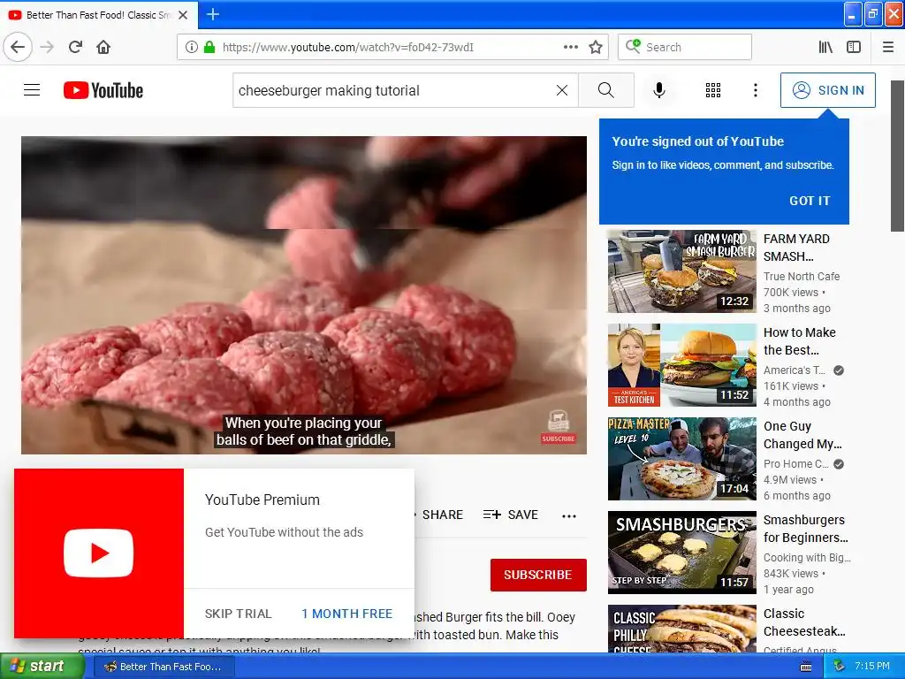Visit True North Cafe channel
The height and width of the screenshot is (679, 905).
point(801,276)
